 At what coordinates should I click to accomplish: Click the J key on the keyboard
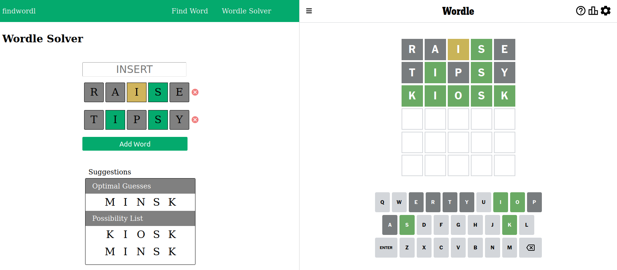coord(492,225)
